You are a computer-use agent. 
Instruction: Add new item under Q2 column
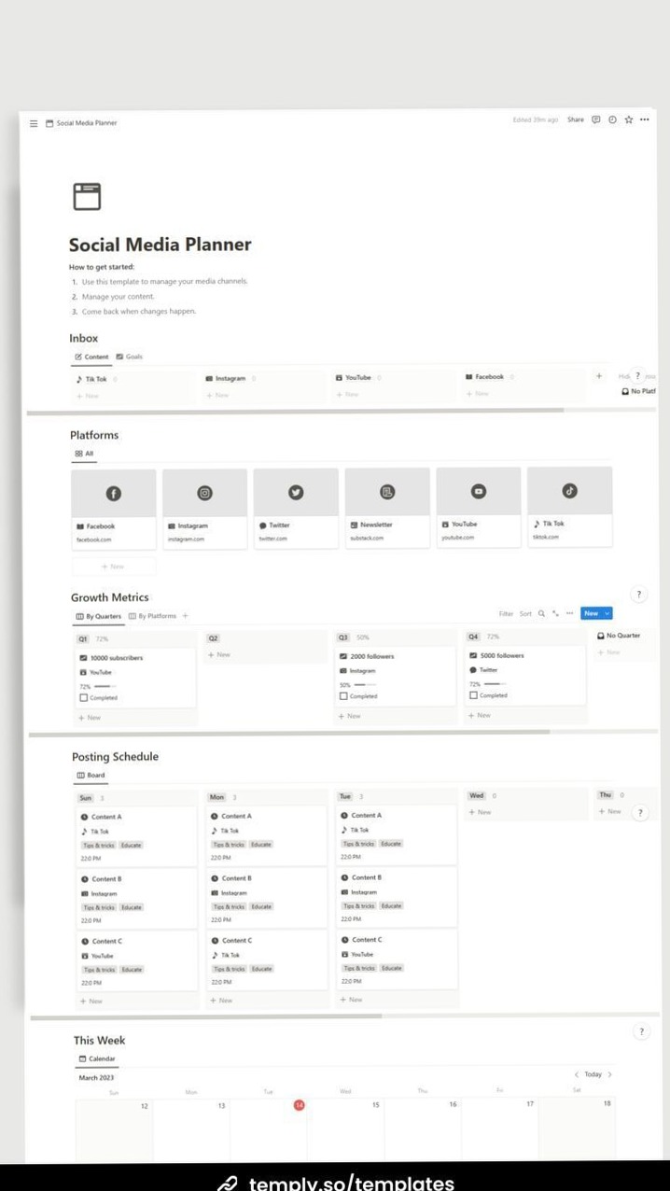218,654
